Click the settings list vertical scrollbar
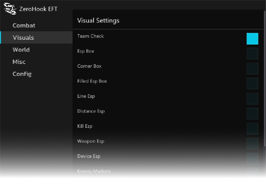266x184 pixels. (x=265, y=78)
